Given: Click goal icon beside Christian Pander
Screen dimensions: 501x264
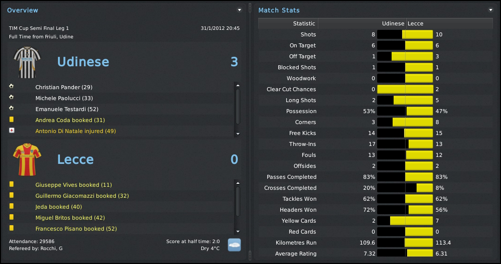Looking at the screenshot, I should 11,87.
